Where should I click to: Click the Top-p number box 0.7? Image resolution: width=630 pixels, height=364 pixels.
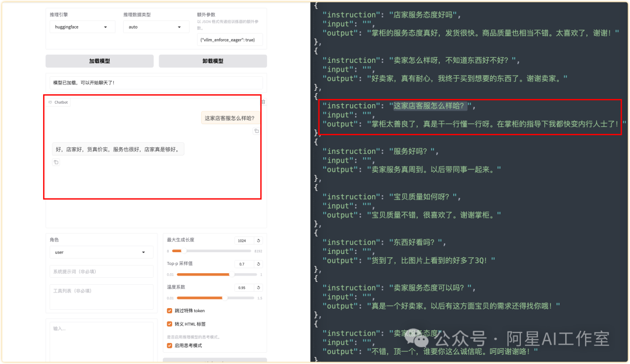pyautogui.click(x=244, y=264)
